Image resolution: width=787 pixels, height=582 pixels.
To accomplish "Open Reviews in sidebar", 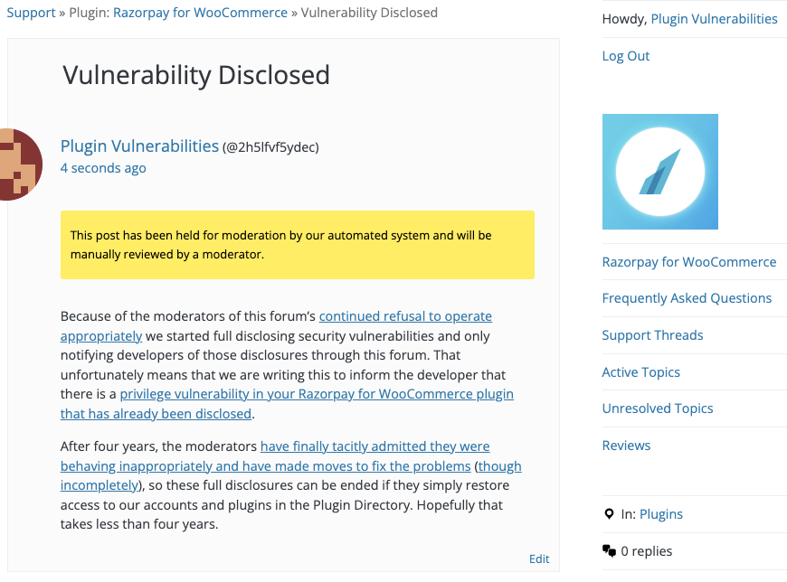I will click(626, 446).
